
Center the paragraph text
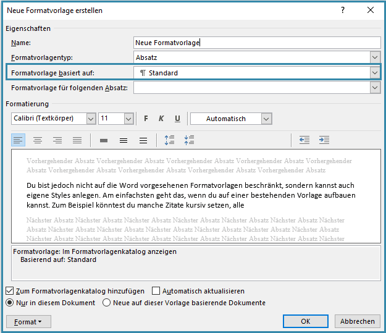tap(38, 140)
